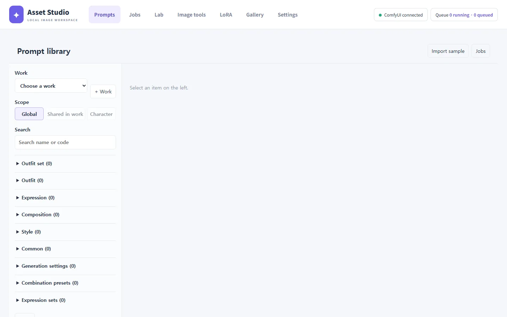Open the Settings tab
This screenshot has width=507, height=317.
point(288,14)
